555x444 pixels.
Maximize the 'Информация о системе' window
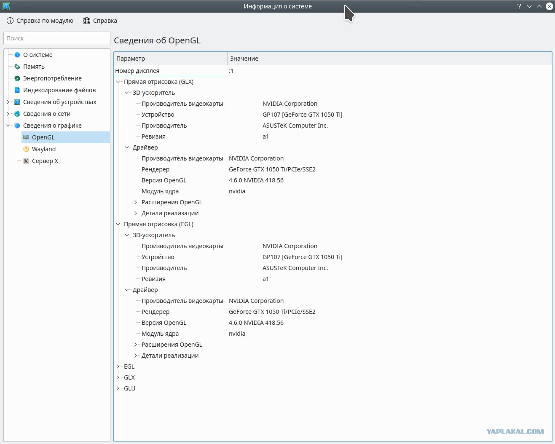[x=539, y=6]
